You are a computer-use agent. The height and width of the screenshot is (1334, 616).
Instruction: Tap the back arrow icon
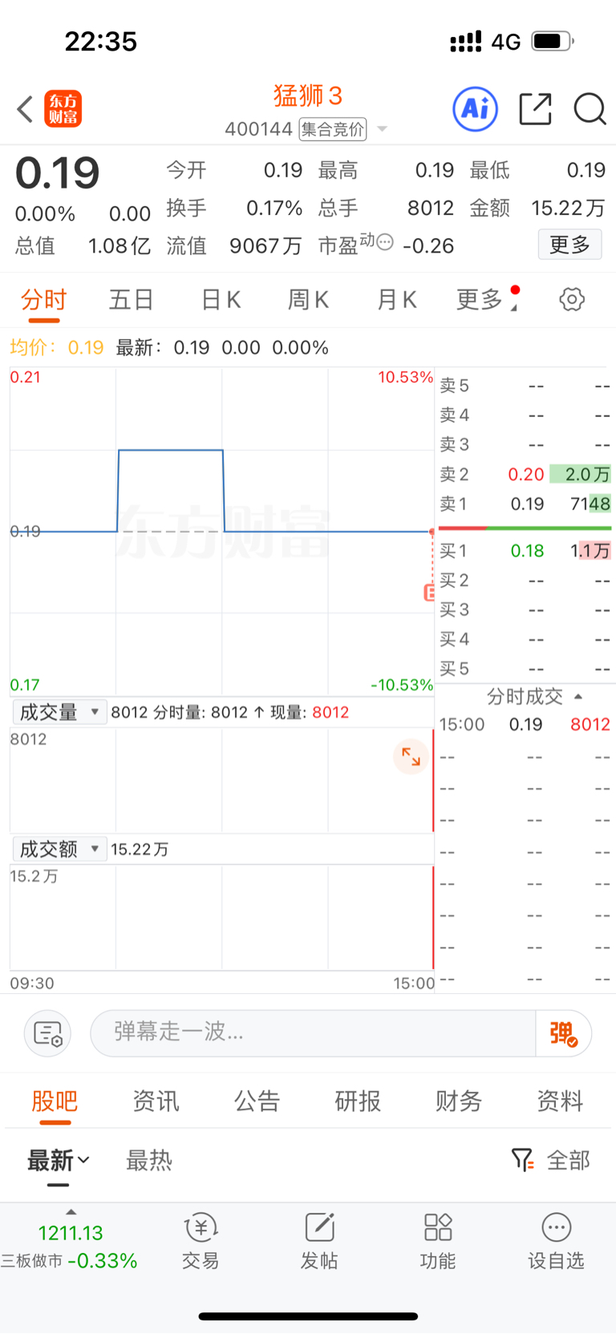coord(26,109)
